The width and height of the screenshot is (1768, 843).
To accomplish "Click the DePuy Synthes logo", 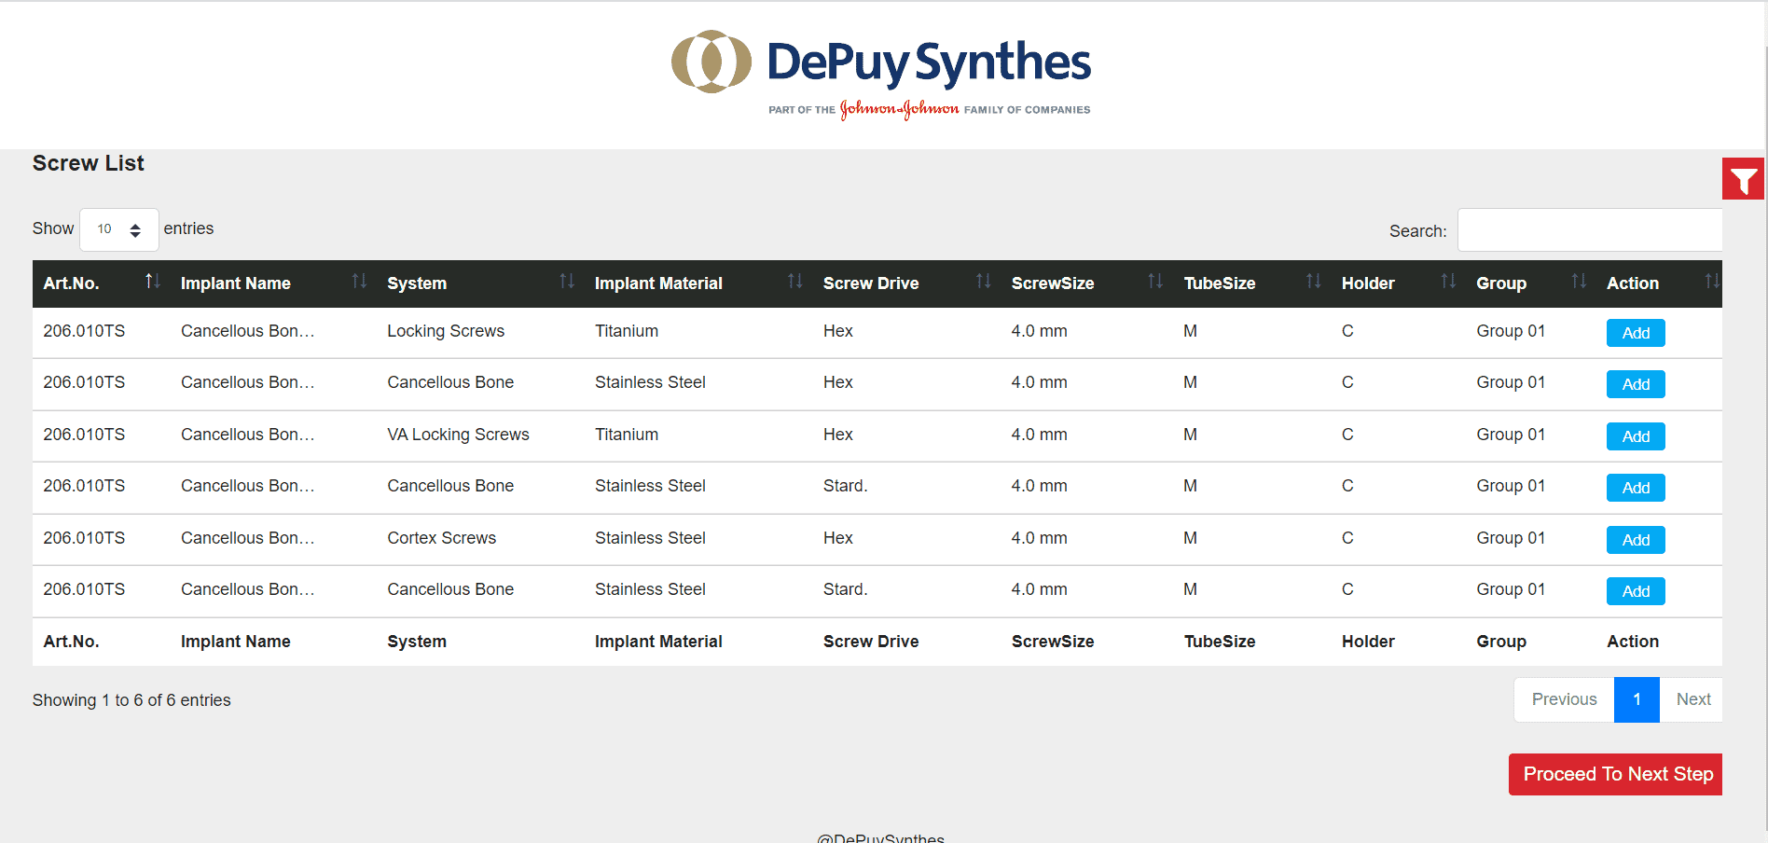I will pyautogui.click(x=881, y=76).
